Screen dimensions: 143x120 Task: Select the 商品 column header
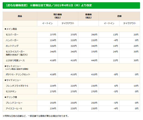pyautogui.click(x=20, y=16)
